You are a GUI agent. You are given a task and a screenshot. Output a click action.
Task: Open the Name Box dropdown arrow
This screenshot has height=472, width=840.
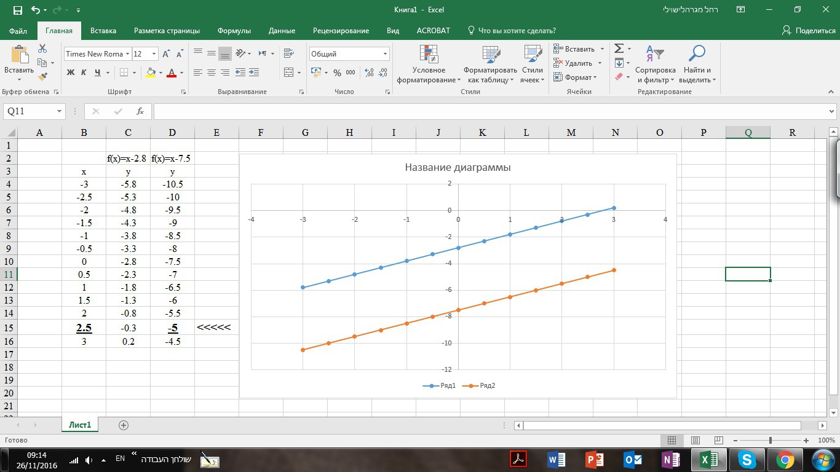[60, 111]
